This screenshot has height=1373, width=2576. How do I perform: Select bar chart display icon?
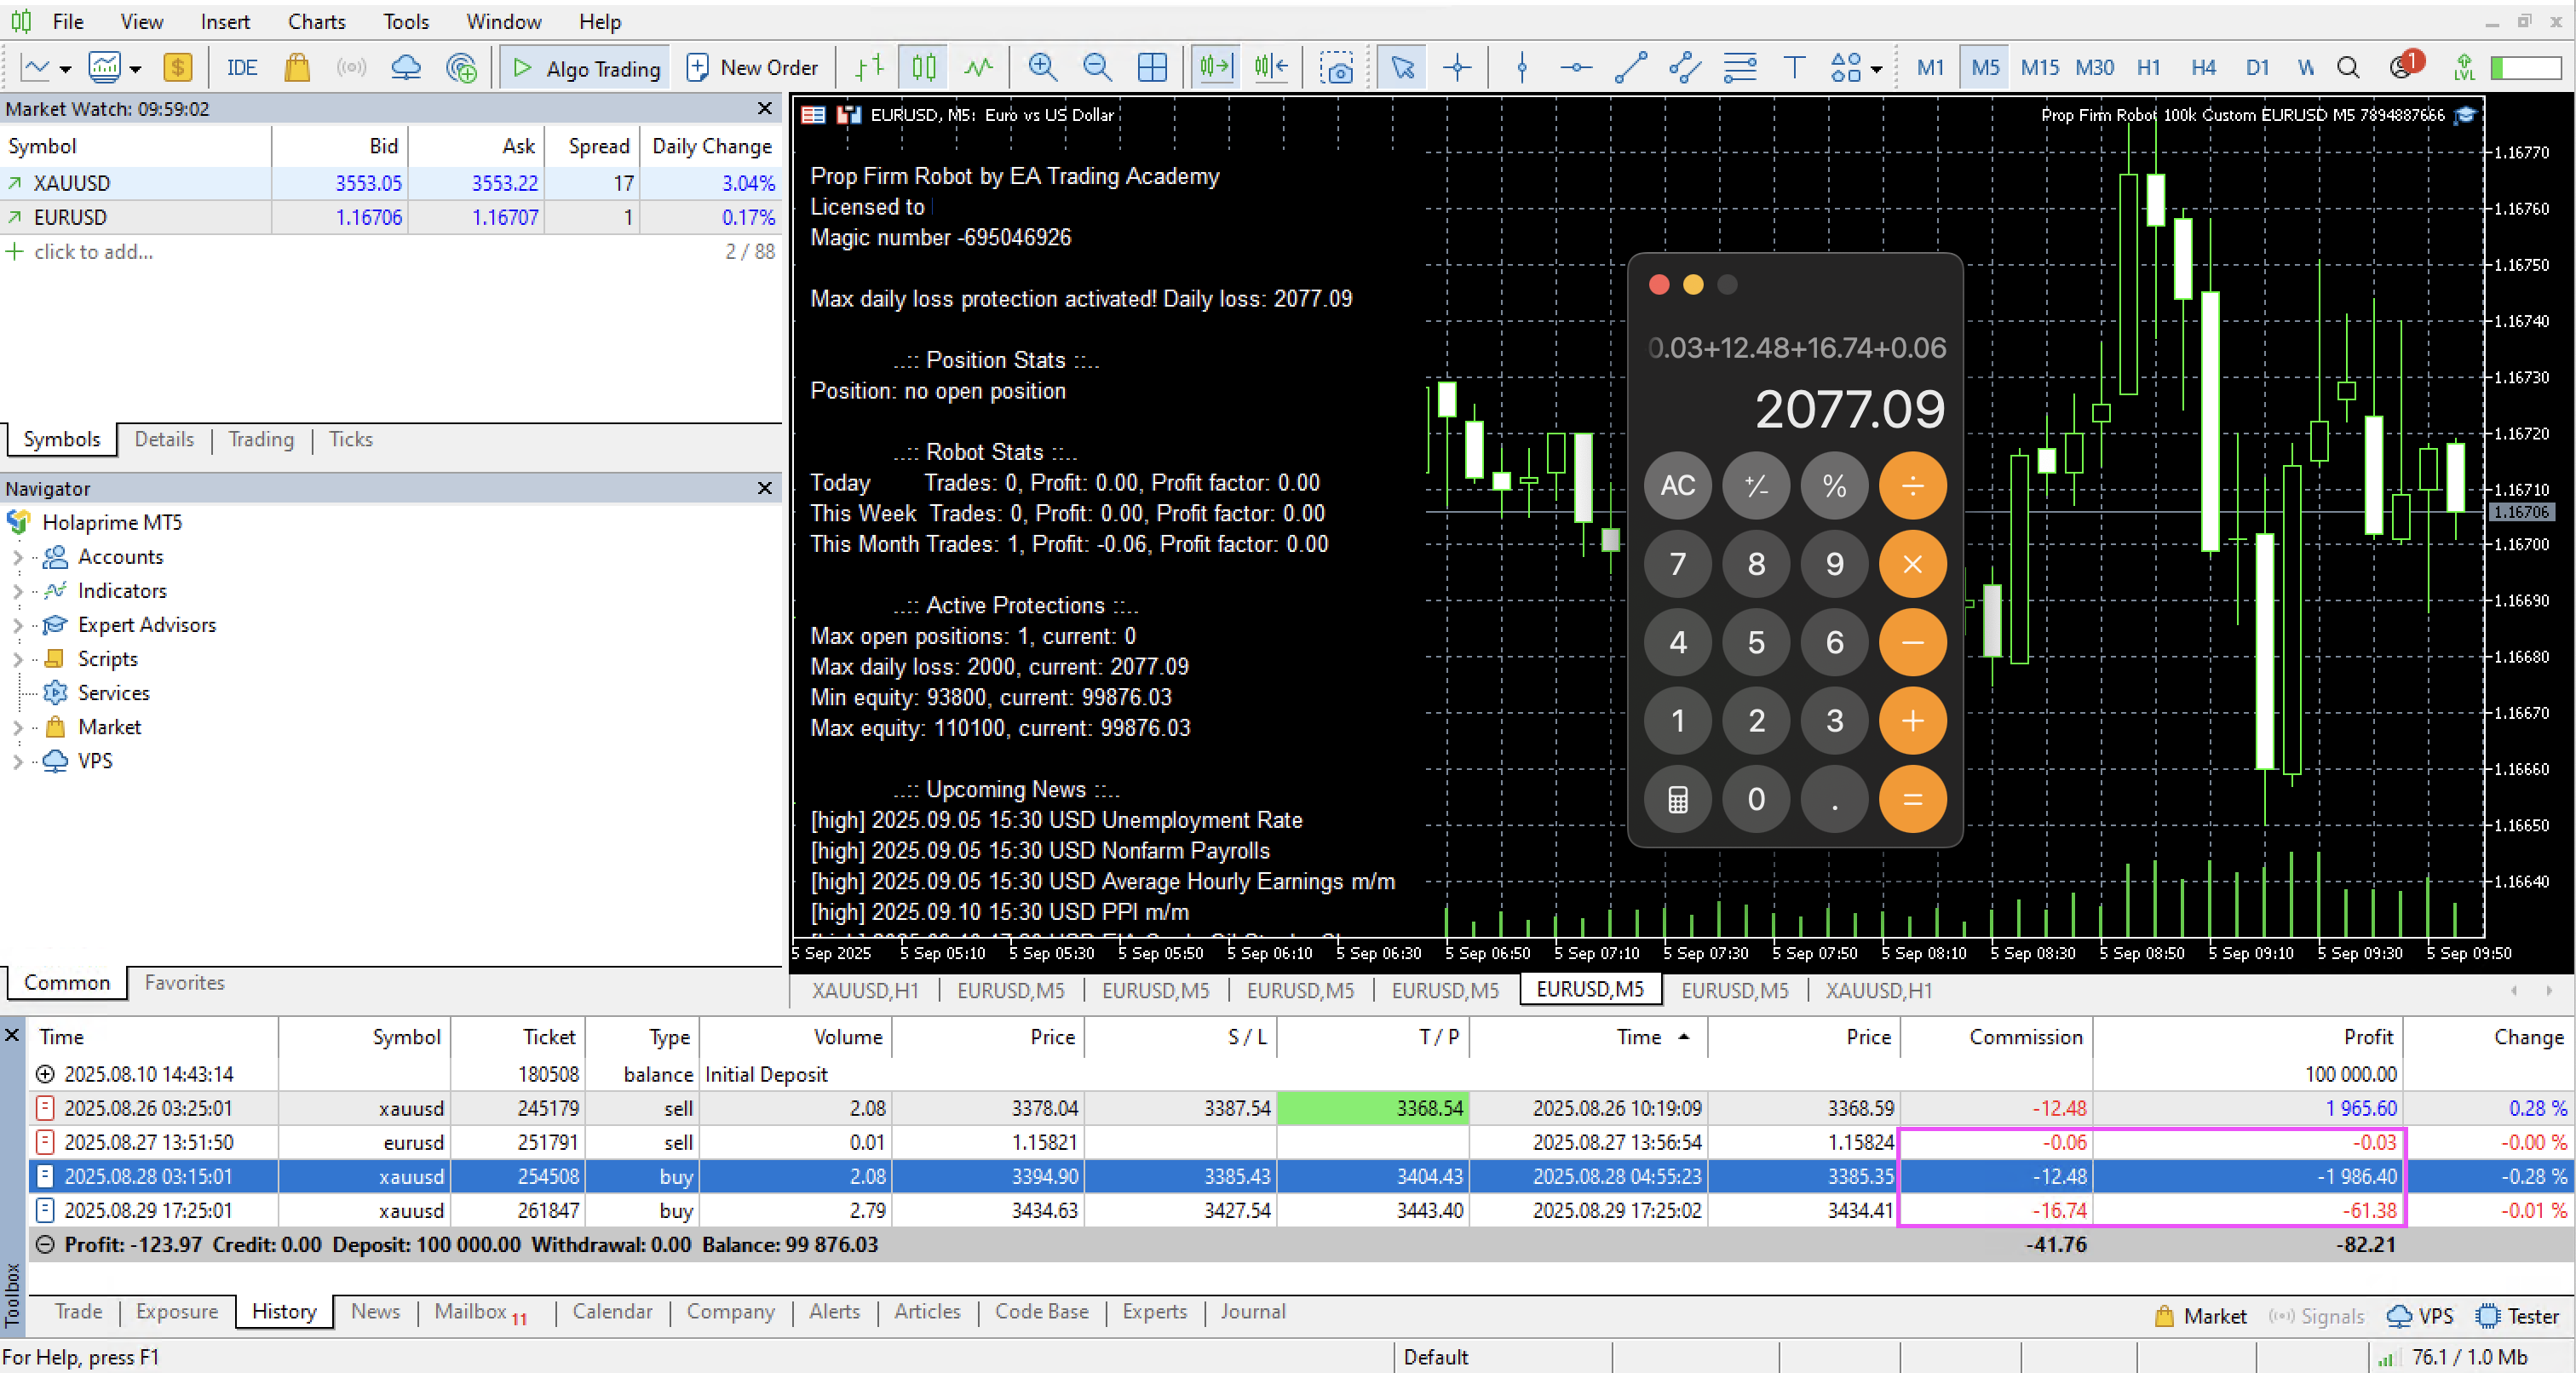[x=870, y=68]
